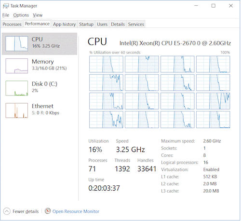Click the 3.25 GHz speed value
The image size is (241, 221).
[x=131, y=150]
